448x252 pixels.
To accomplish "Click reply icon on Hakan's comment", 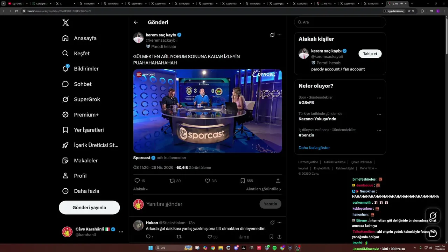I will [x=148, y=237].
